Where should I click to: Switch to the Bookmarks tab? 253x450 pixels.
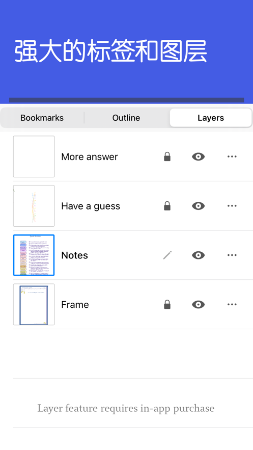pos(42,118)
